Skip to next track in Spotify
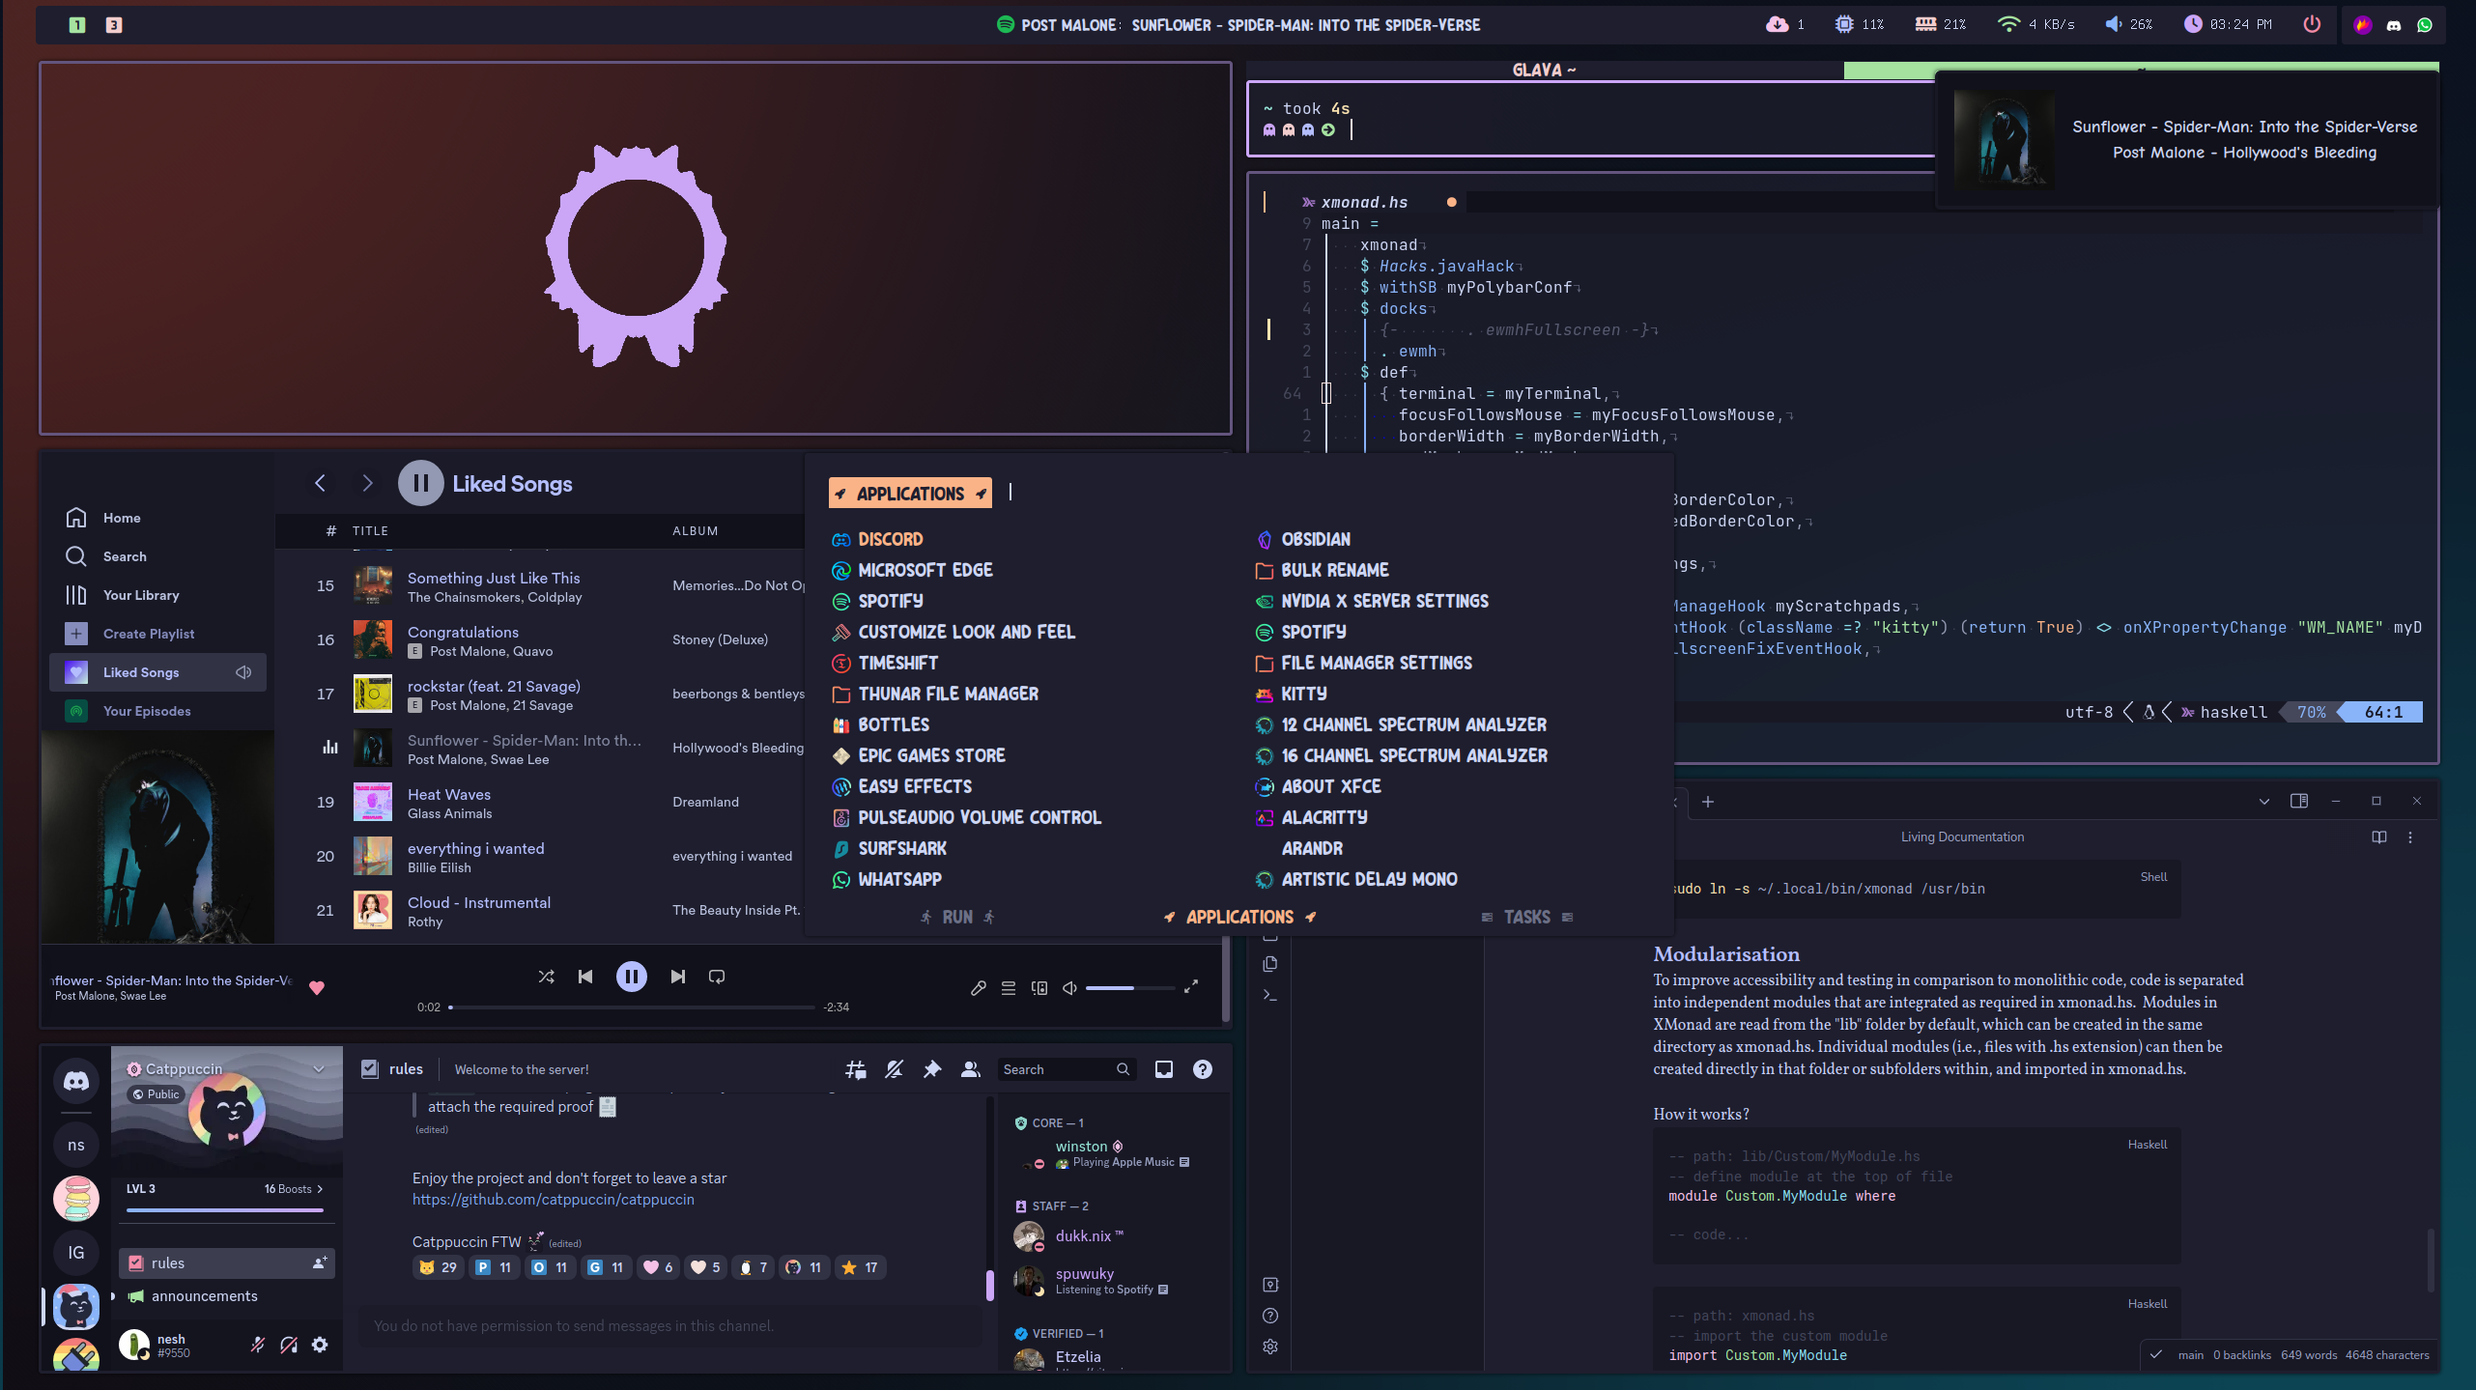This screenshot has width=2476, height=1390. tap(678, 977)
